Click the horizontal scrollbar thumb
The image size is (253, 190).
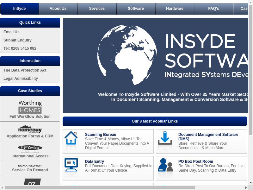(x=100, y=187)
